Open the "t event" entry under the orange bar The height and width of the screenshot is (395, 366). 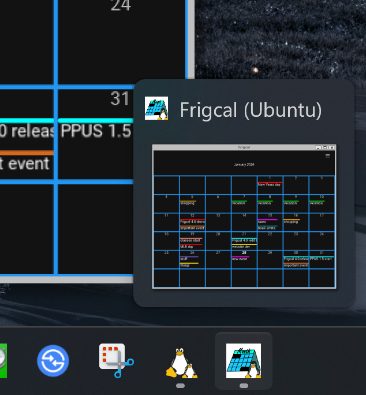[25, 164]
